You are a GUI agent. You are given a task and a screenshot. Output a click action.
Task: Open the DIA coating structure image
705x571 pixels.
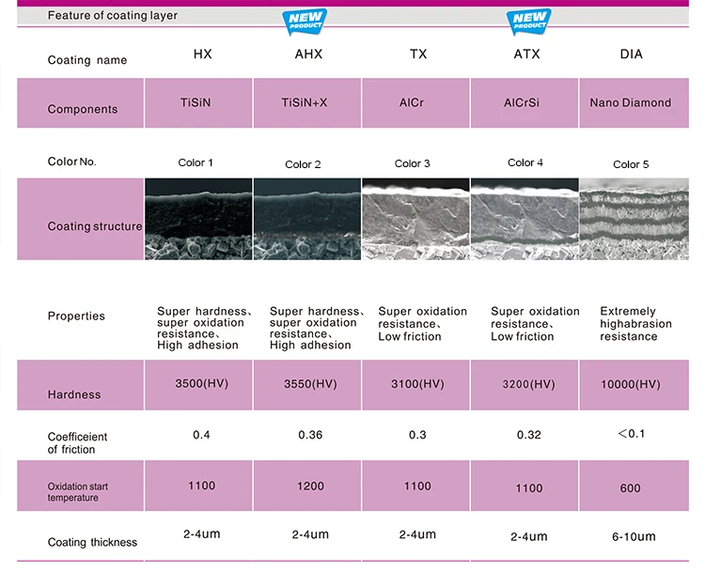point(634,219)
